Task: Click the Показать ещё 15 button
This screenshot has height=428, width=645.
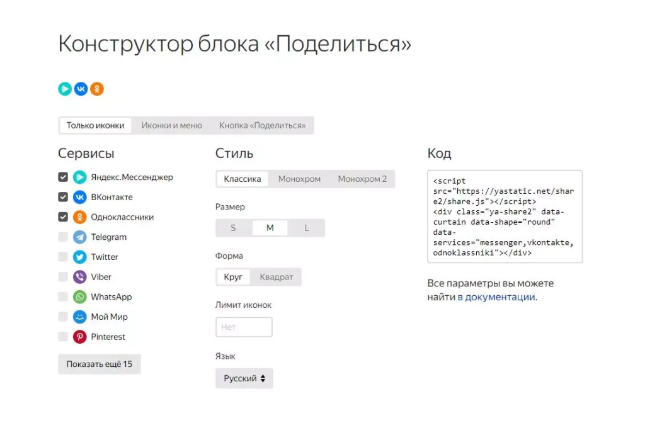Action: click(x=100, y=364)
